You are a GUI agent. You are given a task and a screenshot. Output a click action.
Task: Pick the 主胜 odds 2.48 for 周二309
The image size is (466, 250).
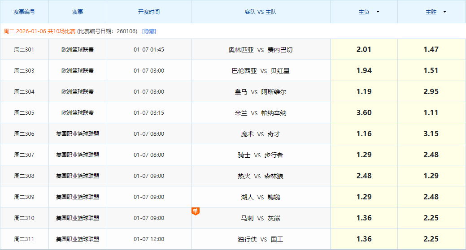tap(431, 197)
